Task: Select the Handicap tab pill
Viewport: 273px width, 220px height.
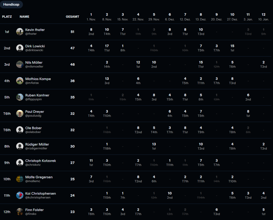Action: pyautogui.click(x=11, y=5)
